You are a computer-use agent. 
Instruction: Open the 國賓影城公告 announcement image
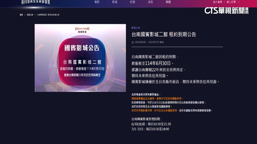[80, 58]
